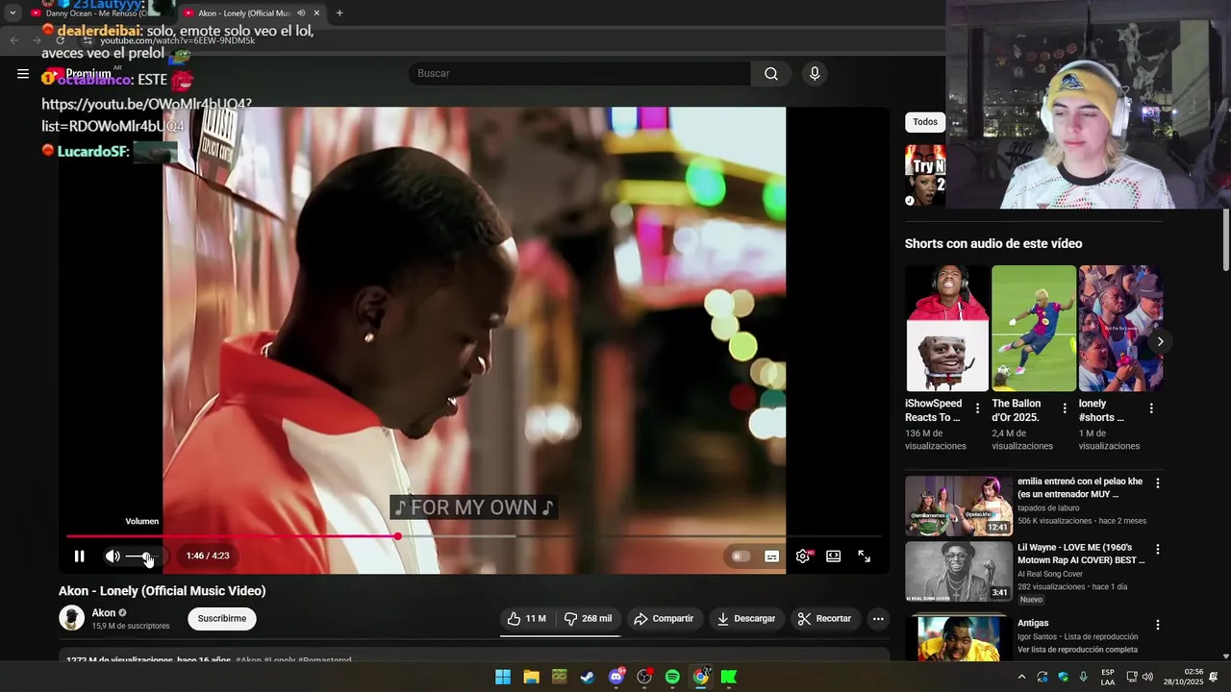Mute the tab with its audio icon
This screenshot has width=1231, height=692.
pyautogui.click(x=301, y=13)
